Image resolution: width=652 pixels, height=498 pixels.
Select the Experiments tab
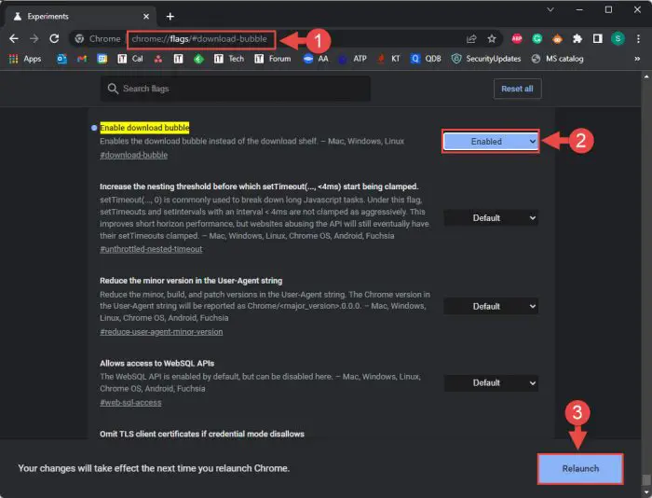[x=79, y=16]
